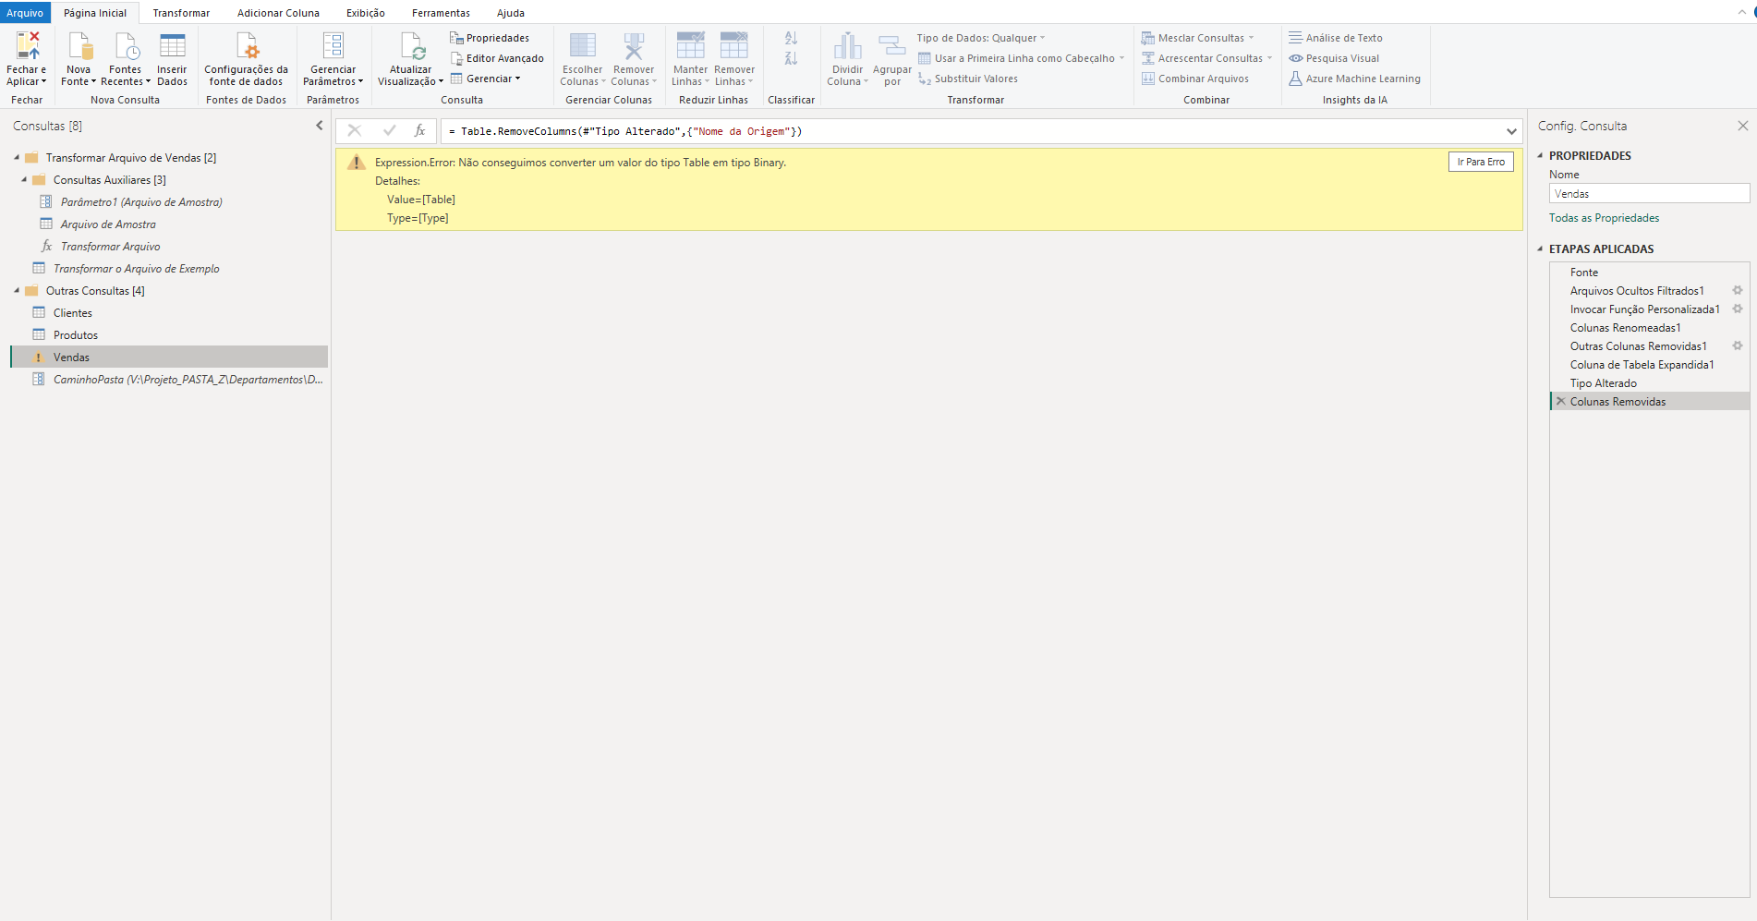Select the Tipo Alterado step
Image resolution: width=1757 pixels, height=921 pixels.
coord(1649,382)
